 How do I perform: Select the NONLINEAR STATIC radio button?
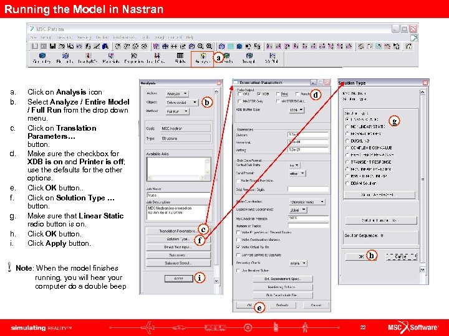pos(347,126)
